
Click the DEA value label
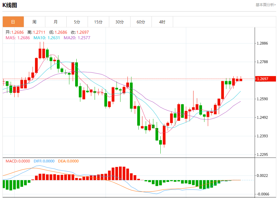68,161
